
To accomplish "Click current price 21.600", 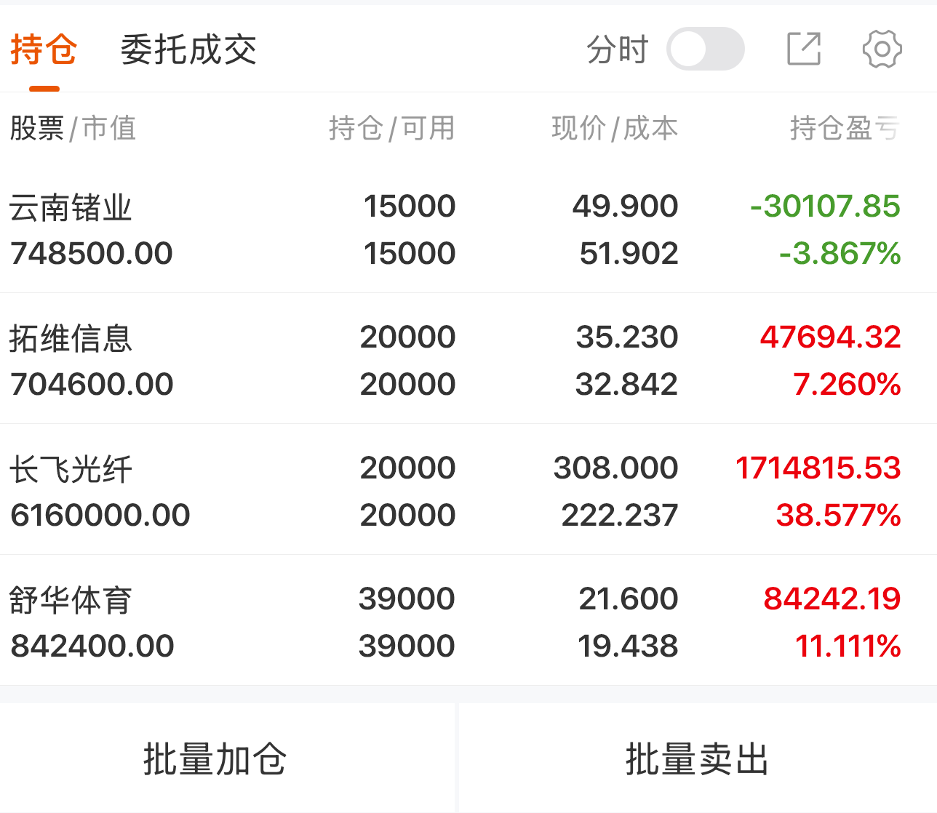I will point(629,599).
